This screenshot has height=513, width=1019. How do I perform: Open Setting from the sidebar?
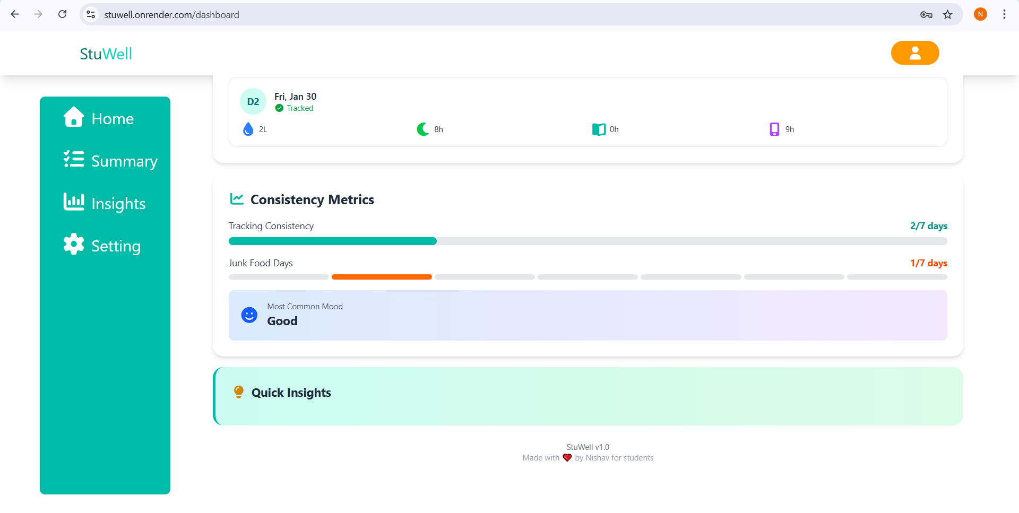tap(102, 245)
